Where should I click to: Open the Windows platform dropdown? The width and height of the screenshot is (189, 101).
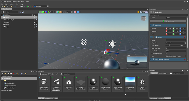point(48,6)
